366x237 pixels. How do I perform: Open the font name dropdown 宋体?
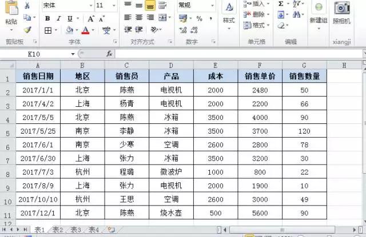click(90, 5)
